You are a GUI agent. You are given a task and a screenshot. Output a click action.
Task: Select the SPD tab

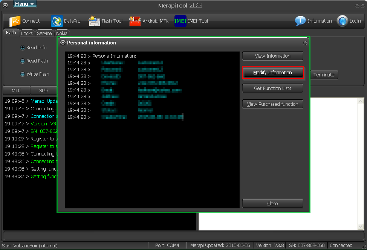point(43,90)
